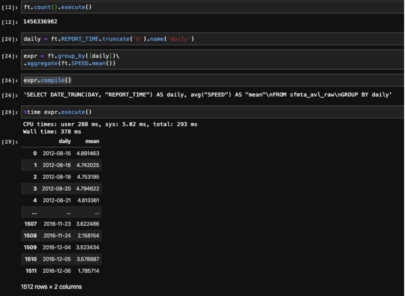This screenshot has width=405, height=296.
Task: Click row index 1511
Action: (31, 271)
